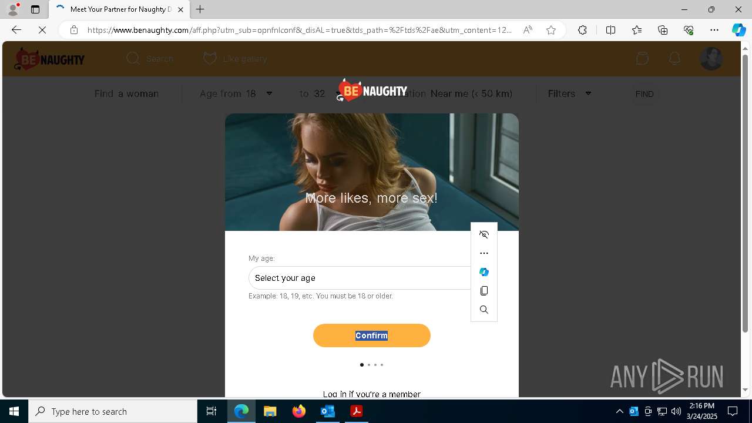This screenshot has width=752, height=423.
Task: Open File Explorer from the taskbar
Action: pyautogui.click(x=270, y=411)
